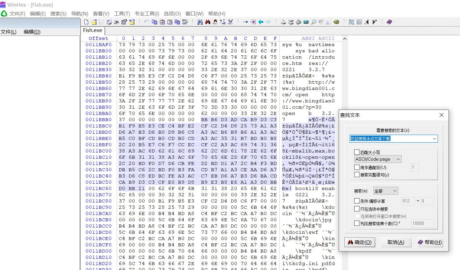Open the 查看(V) menu
The image size is (460, 270).
click(101, 13)
